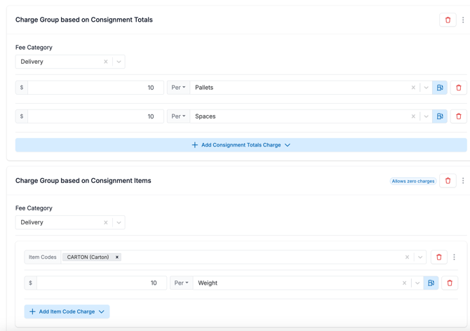Click Add Consignment Totals Charge button
Screen dimensions: 470x331
241,145
